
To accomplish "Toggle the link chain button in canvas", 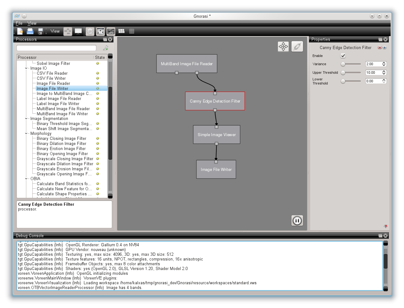I will coord(297,47).
